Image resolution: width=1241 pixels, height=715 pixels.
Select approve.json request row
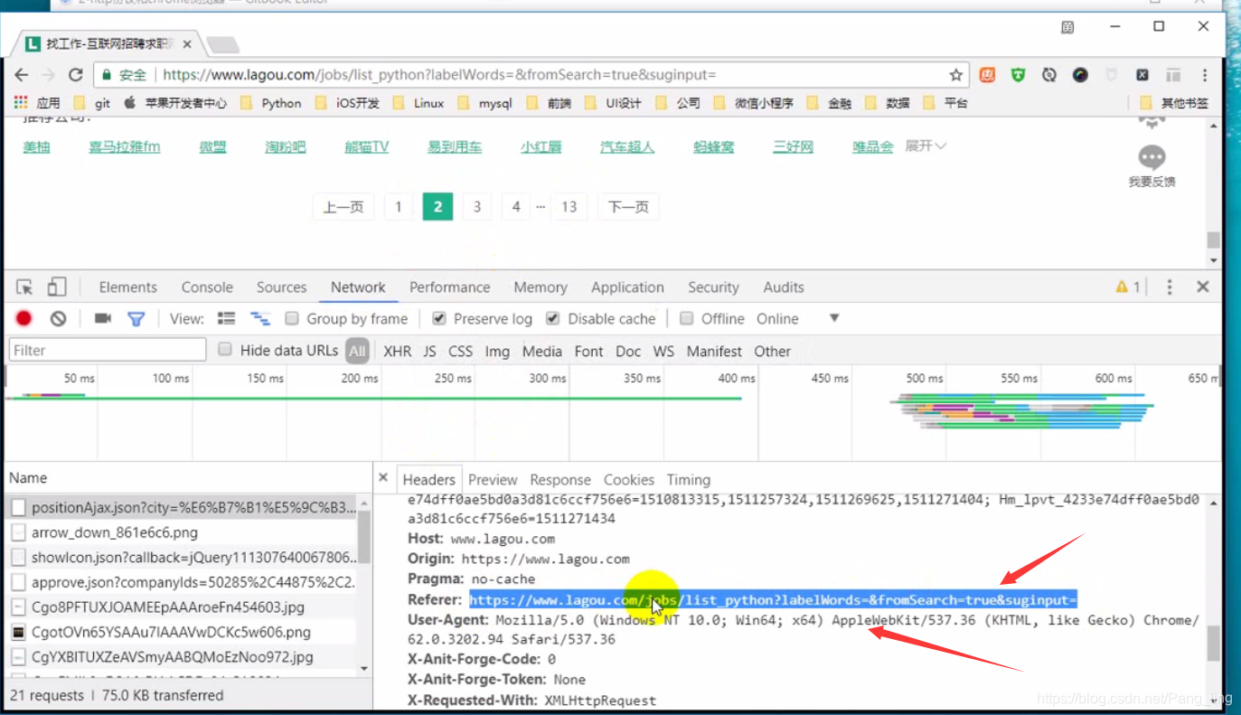183,582
